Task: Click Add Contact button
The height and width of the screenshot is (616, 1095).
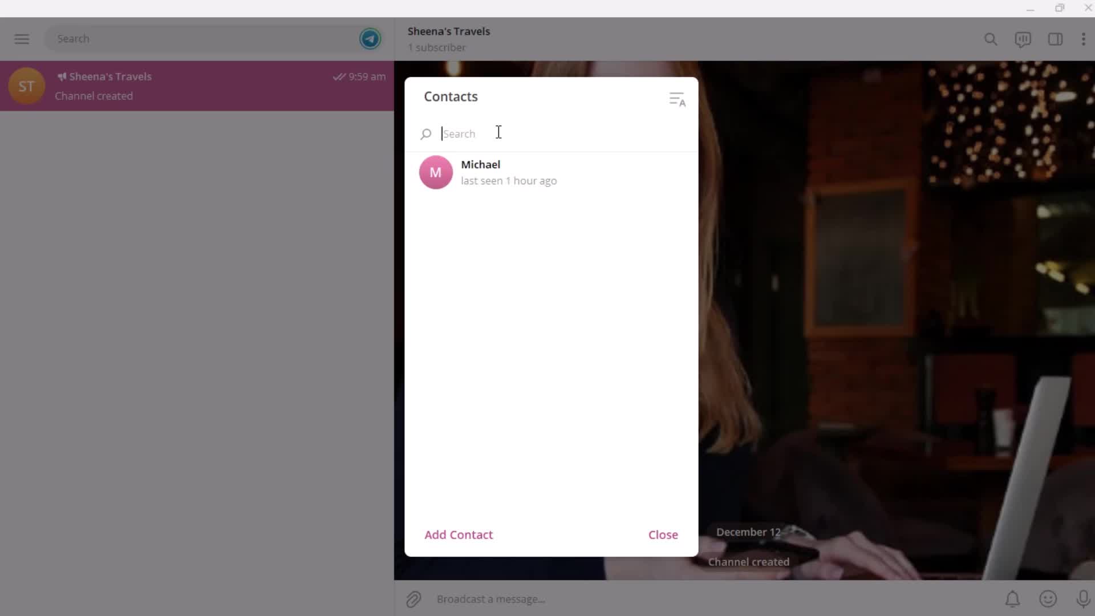Action: 459,534
